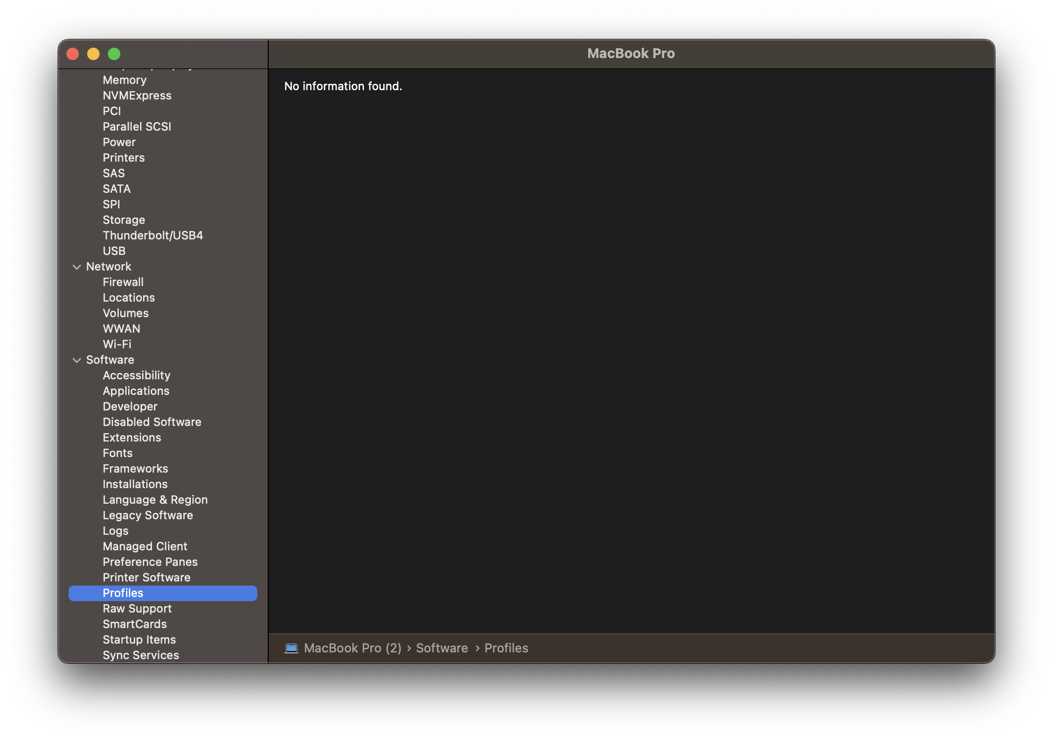Screen dimensions: 1053x740
Task: Show Logs information
Action: coord(115,531)
